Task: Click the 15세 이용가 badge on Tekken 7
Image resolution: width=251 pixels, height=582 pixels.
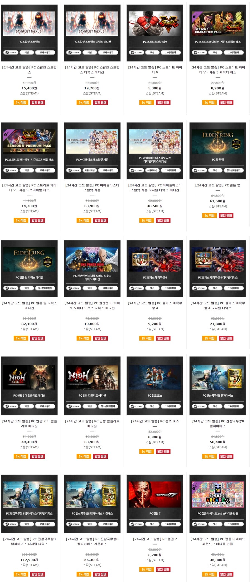Action: coord(171,524)
